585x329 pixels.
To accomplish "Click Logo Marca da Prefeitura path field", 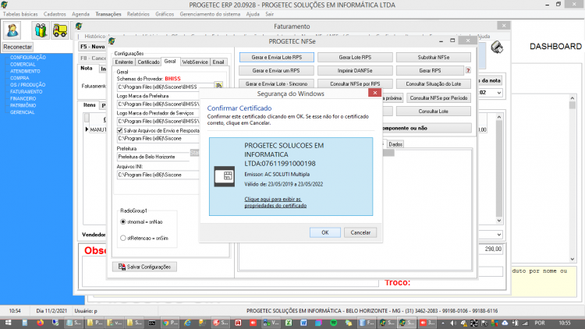I will tap(158, 104).
